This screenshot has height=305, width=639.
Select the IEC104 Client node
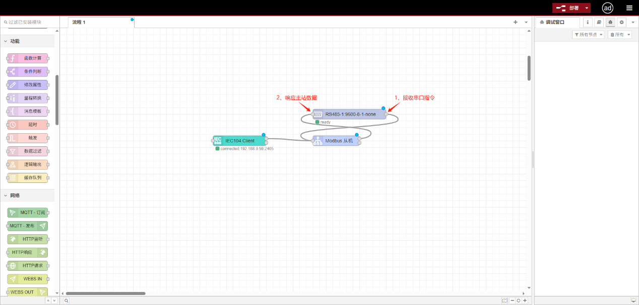click(x=239, y=141)
